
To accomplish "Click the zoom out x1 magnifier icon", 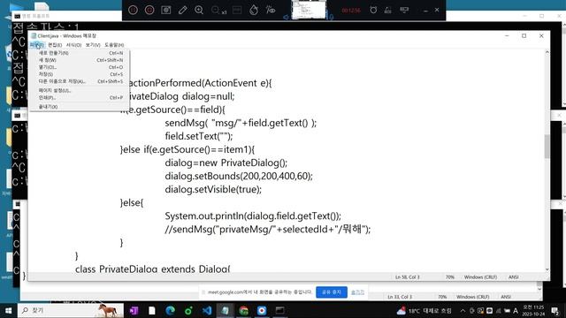I will click(x=218, y=11).
